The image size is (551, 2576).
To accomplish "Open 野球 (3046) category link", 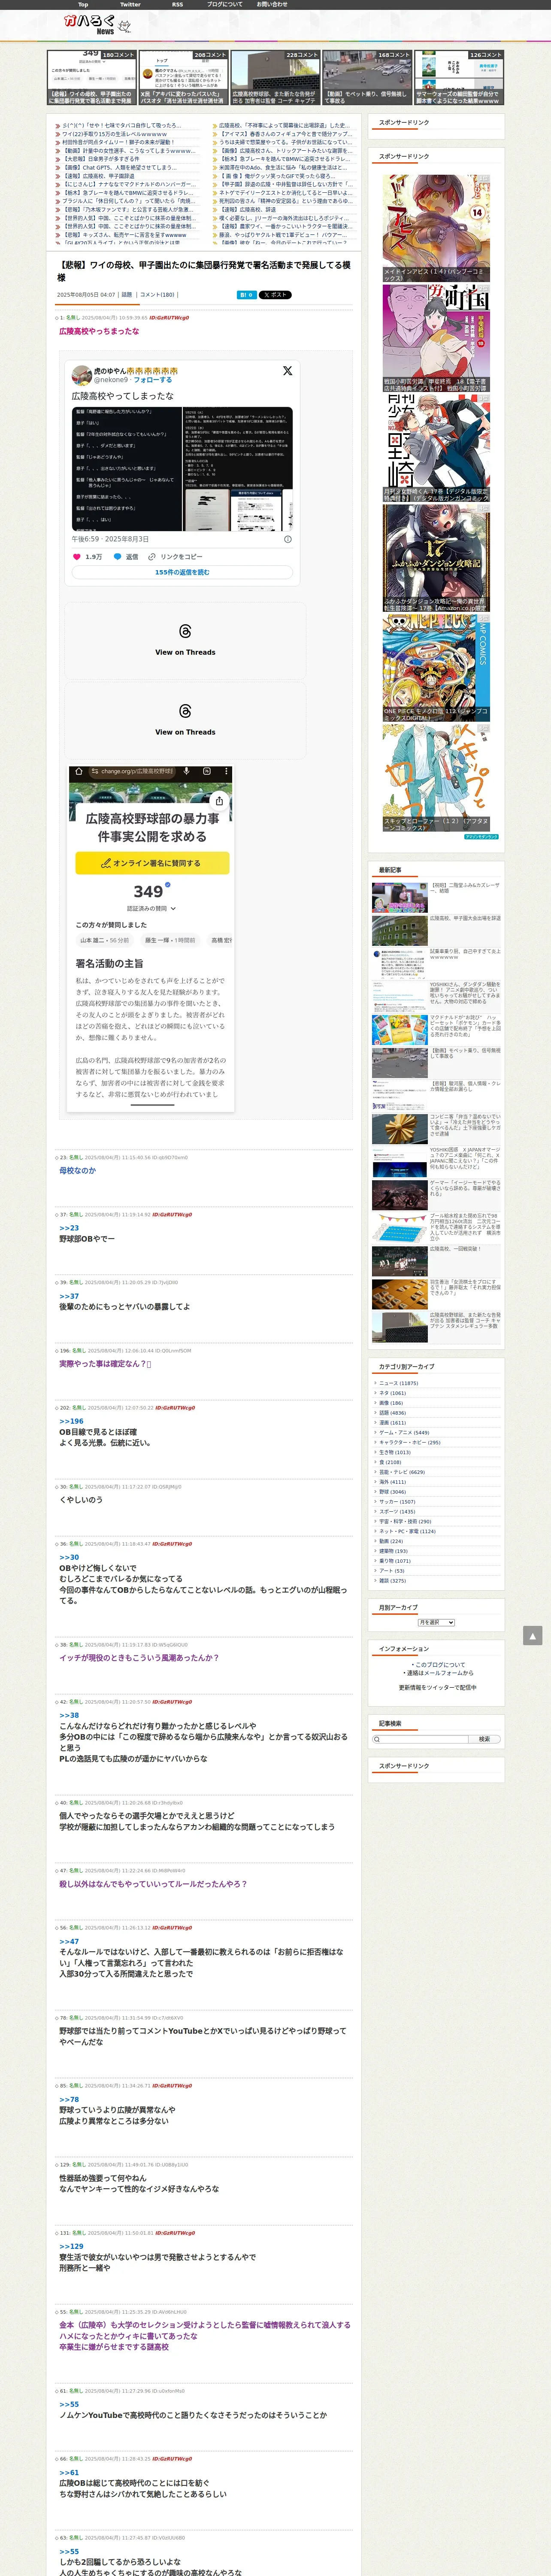I will (x=392, y=1491).
